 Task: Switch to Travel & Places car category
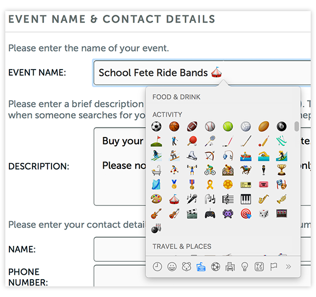[230, 267]
